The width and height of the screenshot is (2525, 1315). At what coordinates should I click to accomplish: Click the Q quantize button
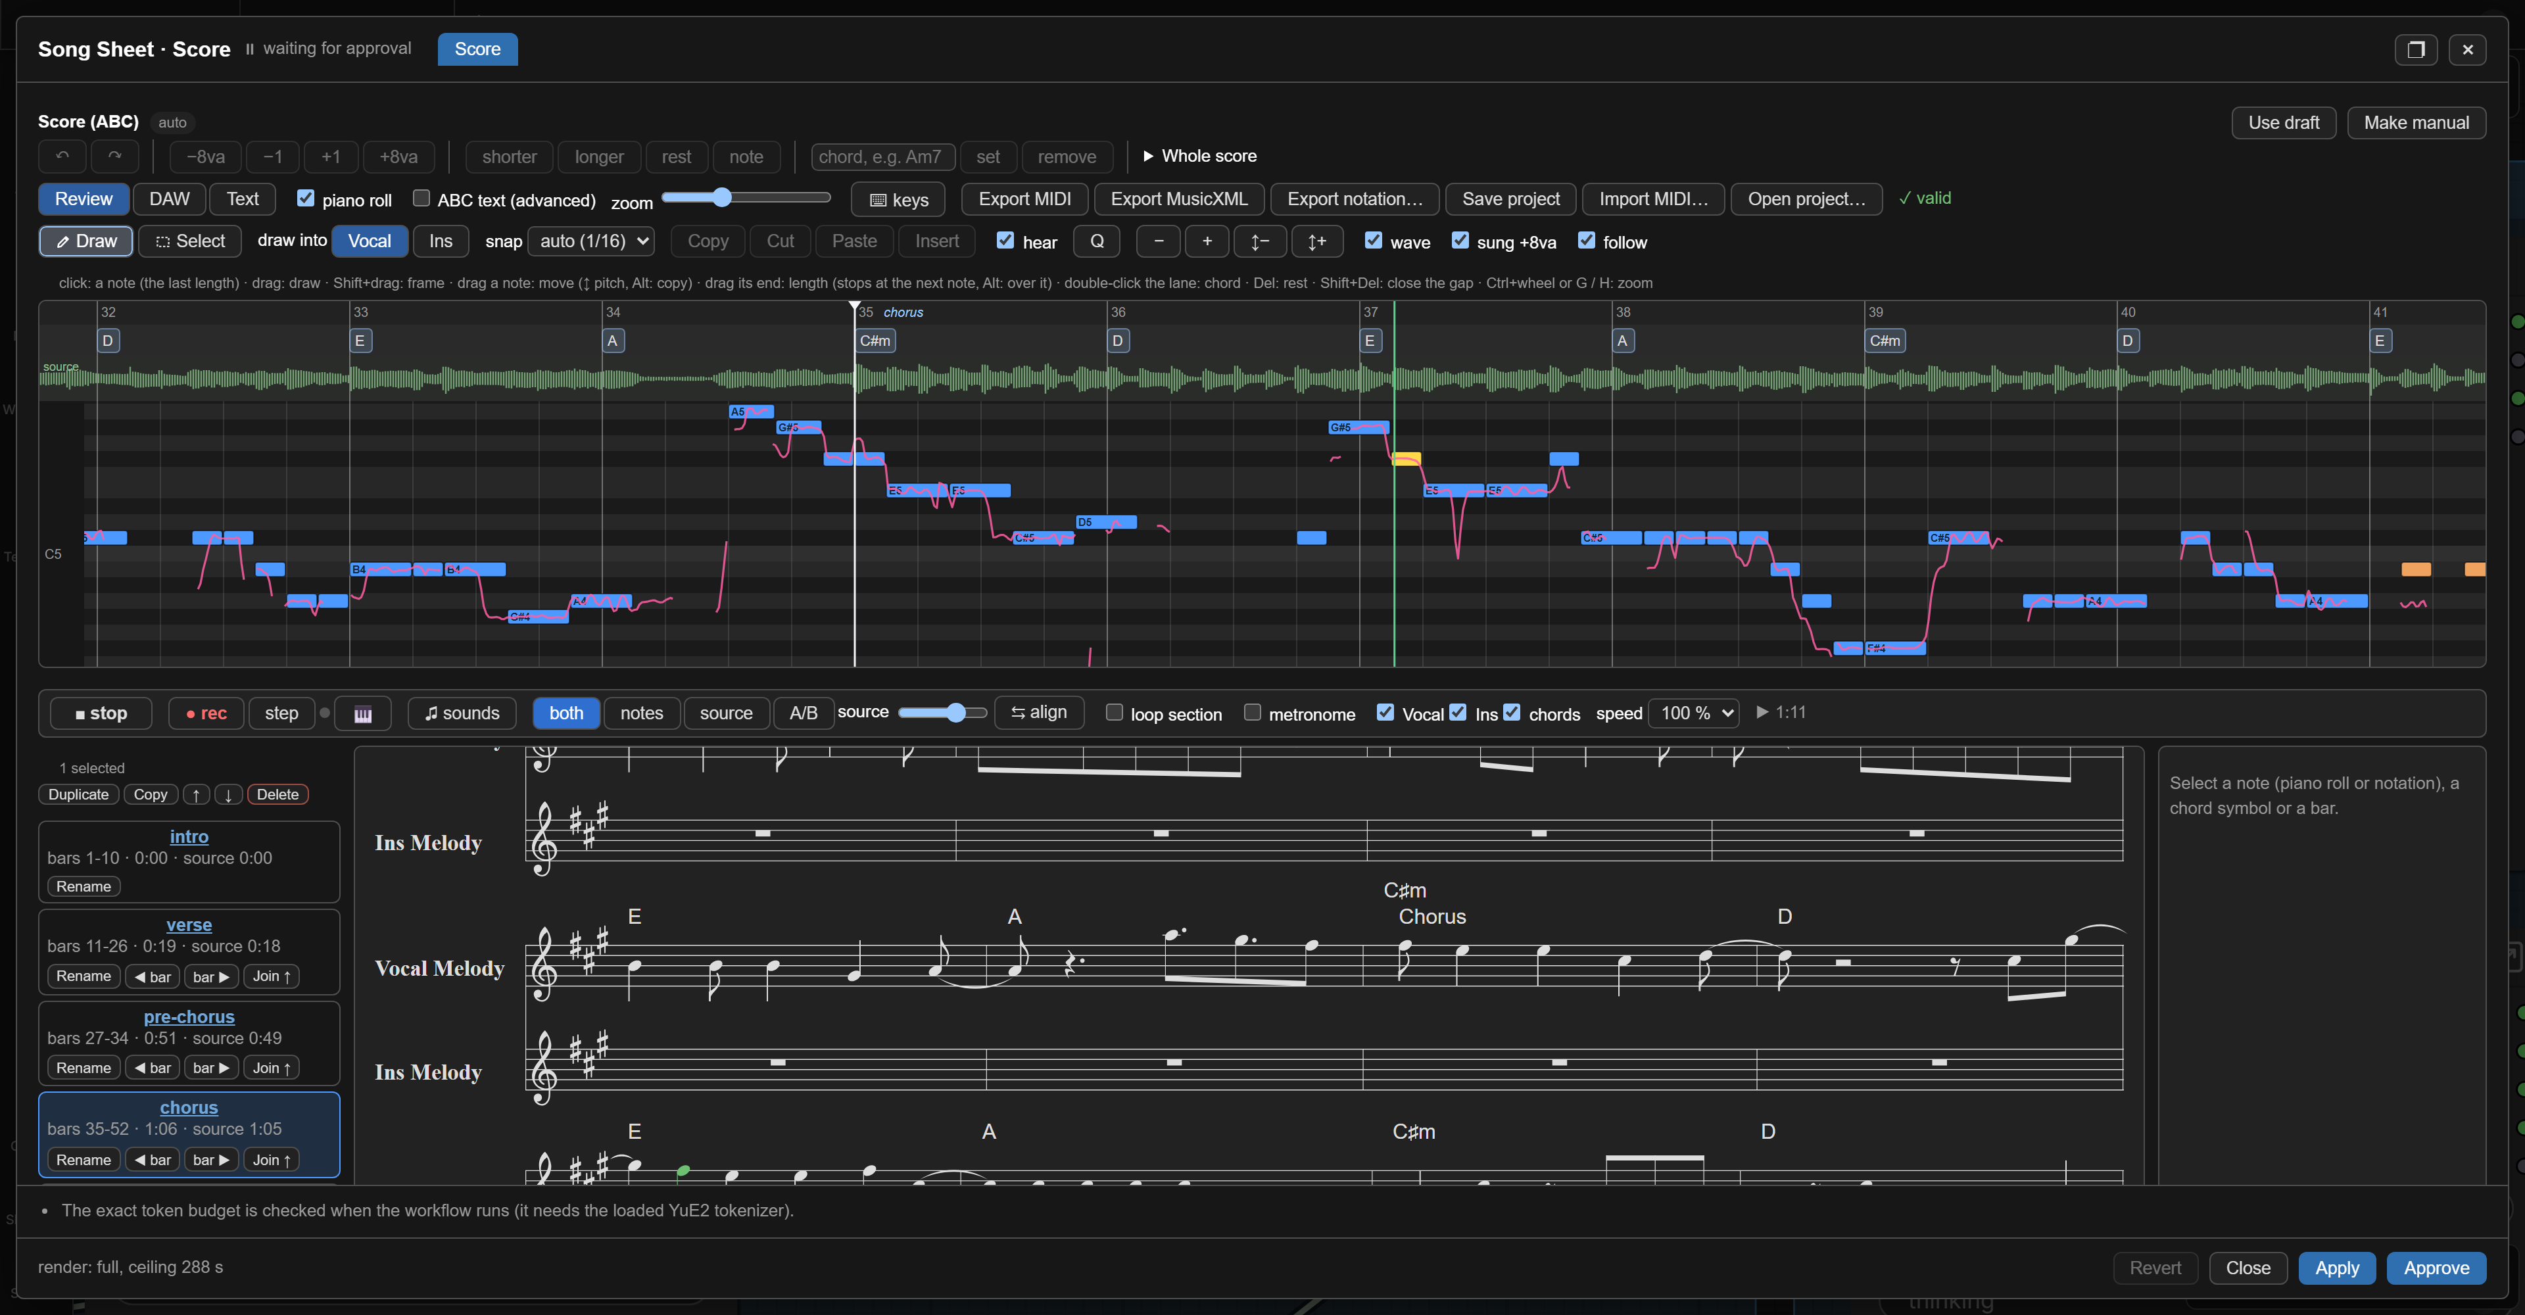pos(1097,241)
